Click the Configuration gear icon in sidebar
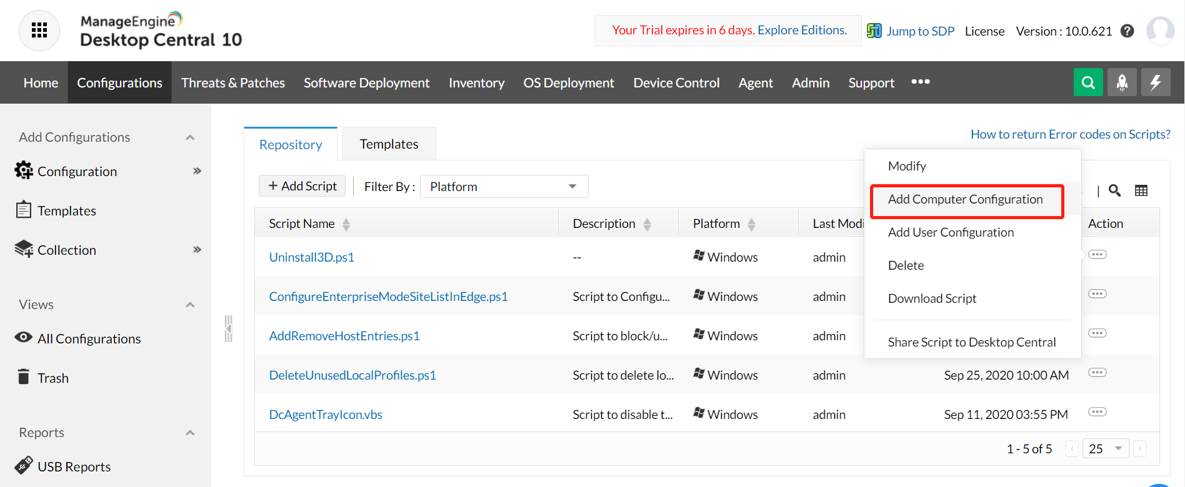This screenshot has width=1185, height=487. (x=24, y=170)
